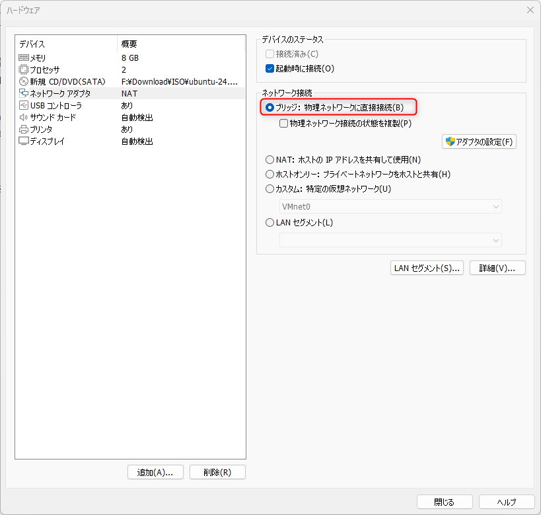
Task: Select ネットワーク アダプタ row
Action: coord(130,93)
